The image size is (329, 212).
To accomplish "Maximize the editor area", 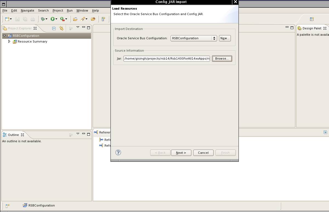I will point(292,27).
